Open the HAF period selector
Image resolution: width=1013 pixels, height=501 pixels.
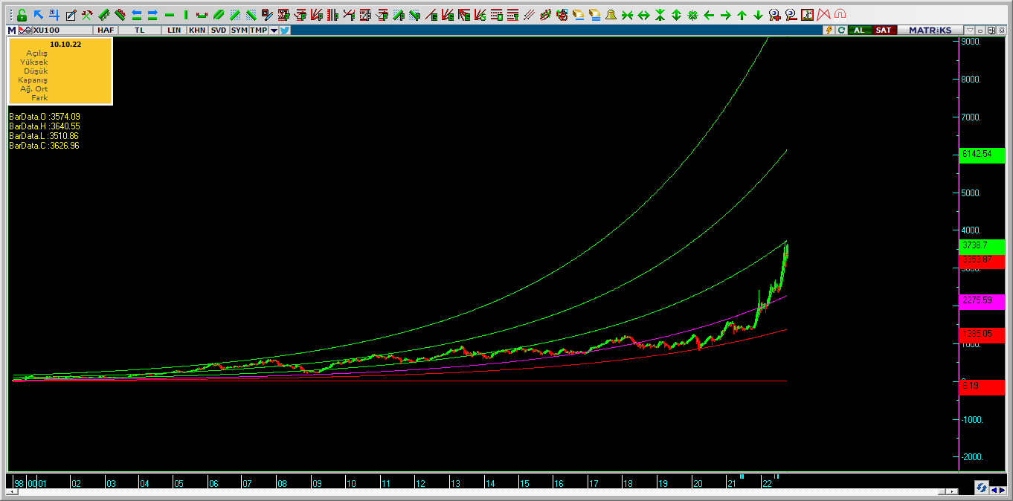(106, 30)
